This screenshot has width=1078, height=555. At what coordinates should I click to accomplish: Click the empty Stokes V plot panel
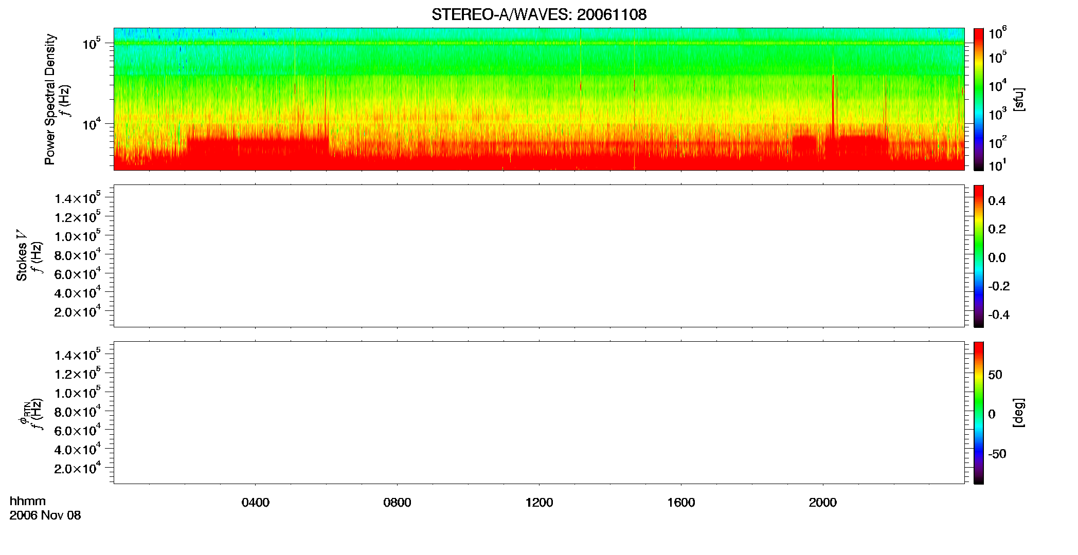(x=539, y=256)
